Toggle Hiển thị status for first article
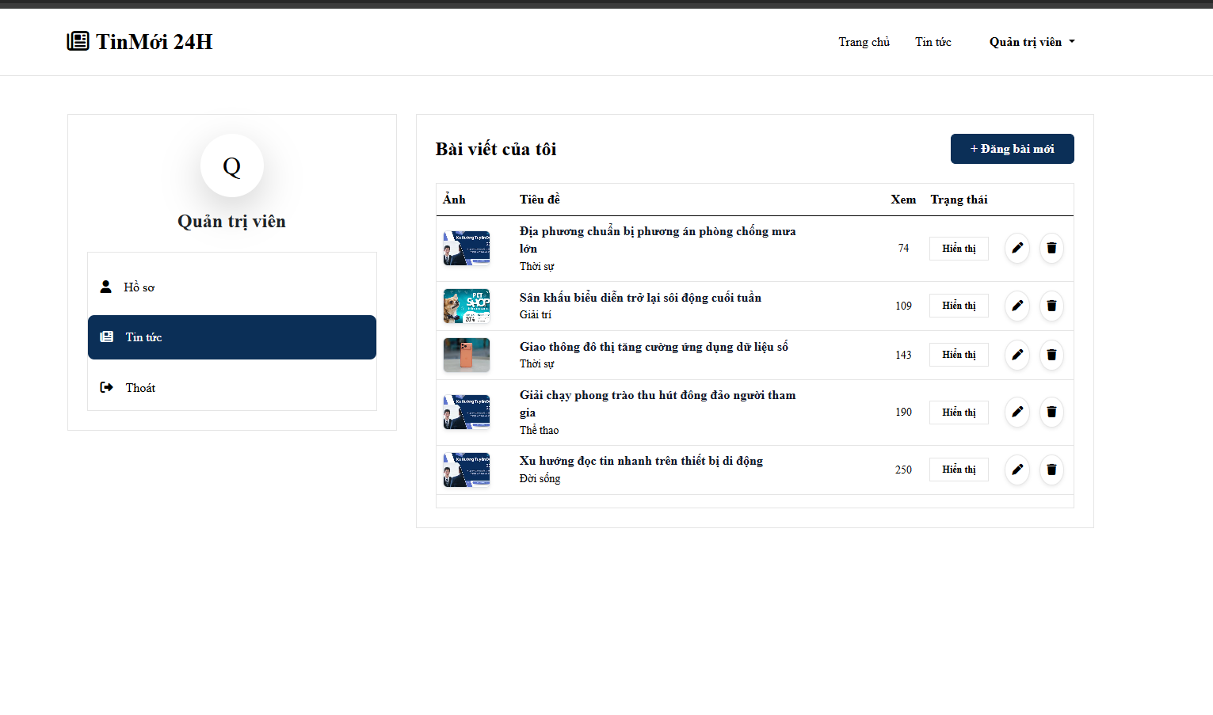Screen dimensions: 1213x715 point(959,249)
